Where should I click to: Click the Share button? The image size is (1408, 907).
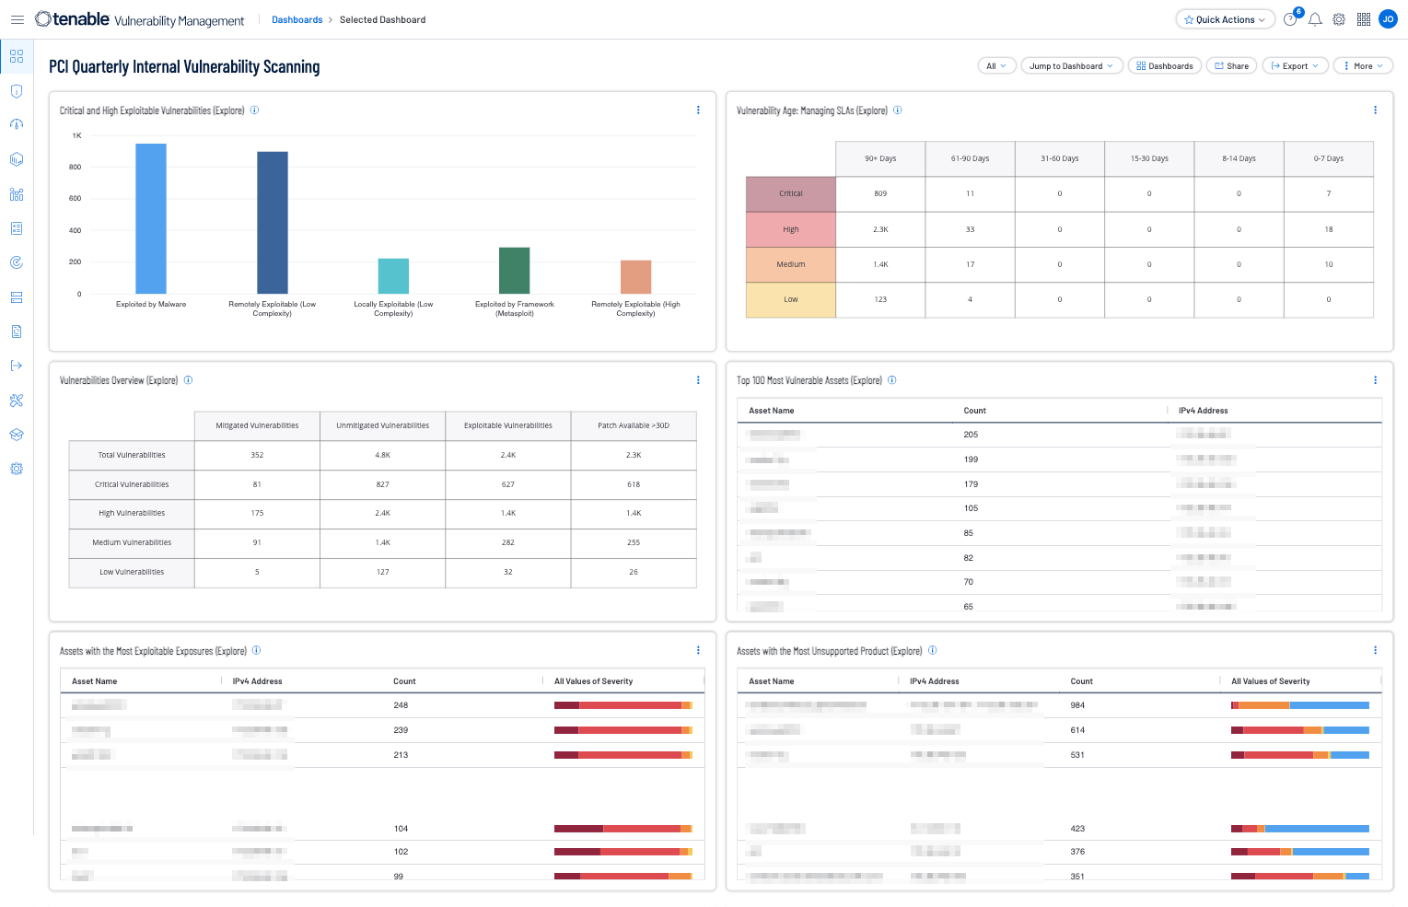click(1231, 65)
